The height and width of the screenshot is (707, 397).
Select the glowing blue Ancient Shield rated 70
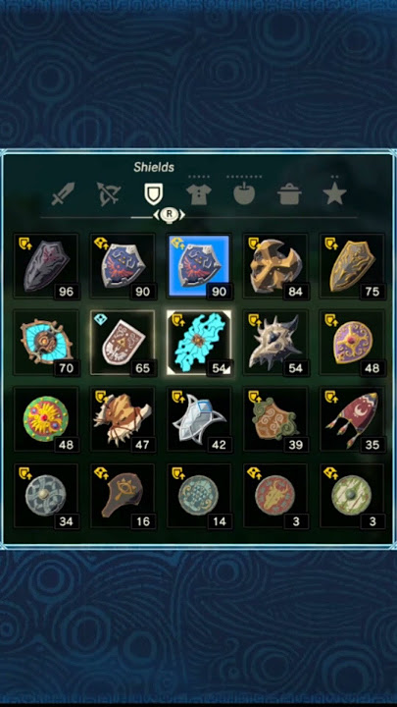[x=46, y=343]
